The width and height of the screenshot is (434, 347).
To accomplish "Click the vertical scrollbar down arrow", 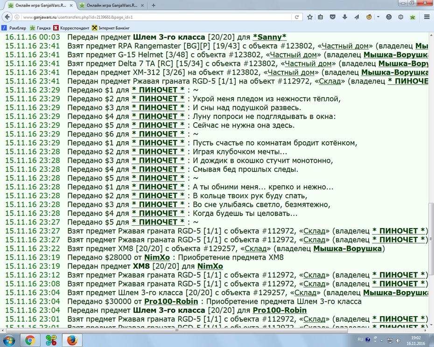I will 431,326.
